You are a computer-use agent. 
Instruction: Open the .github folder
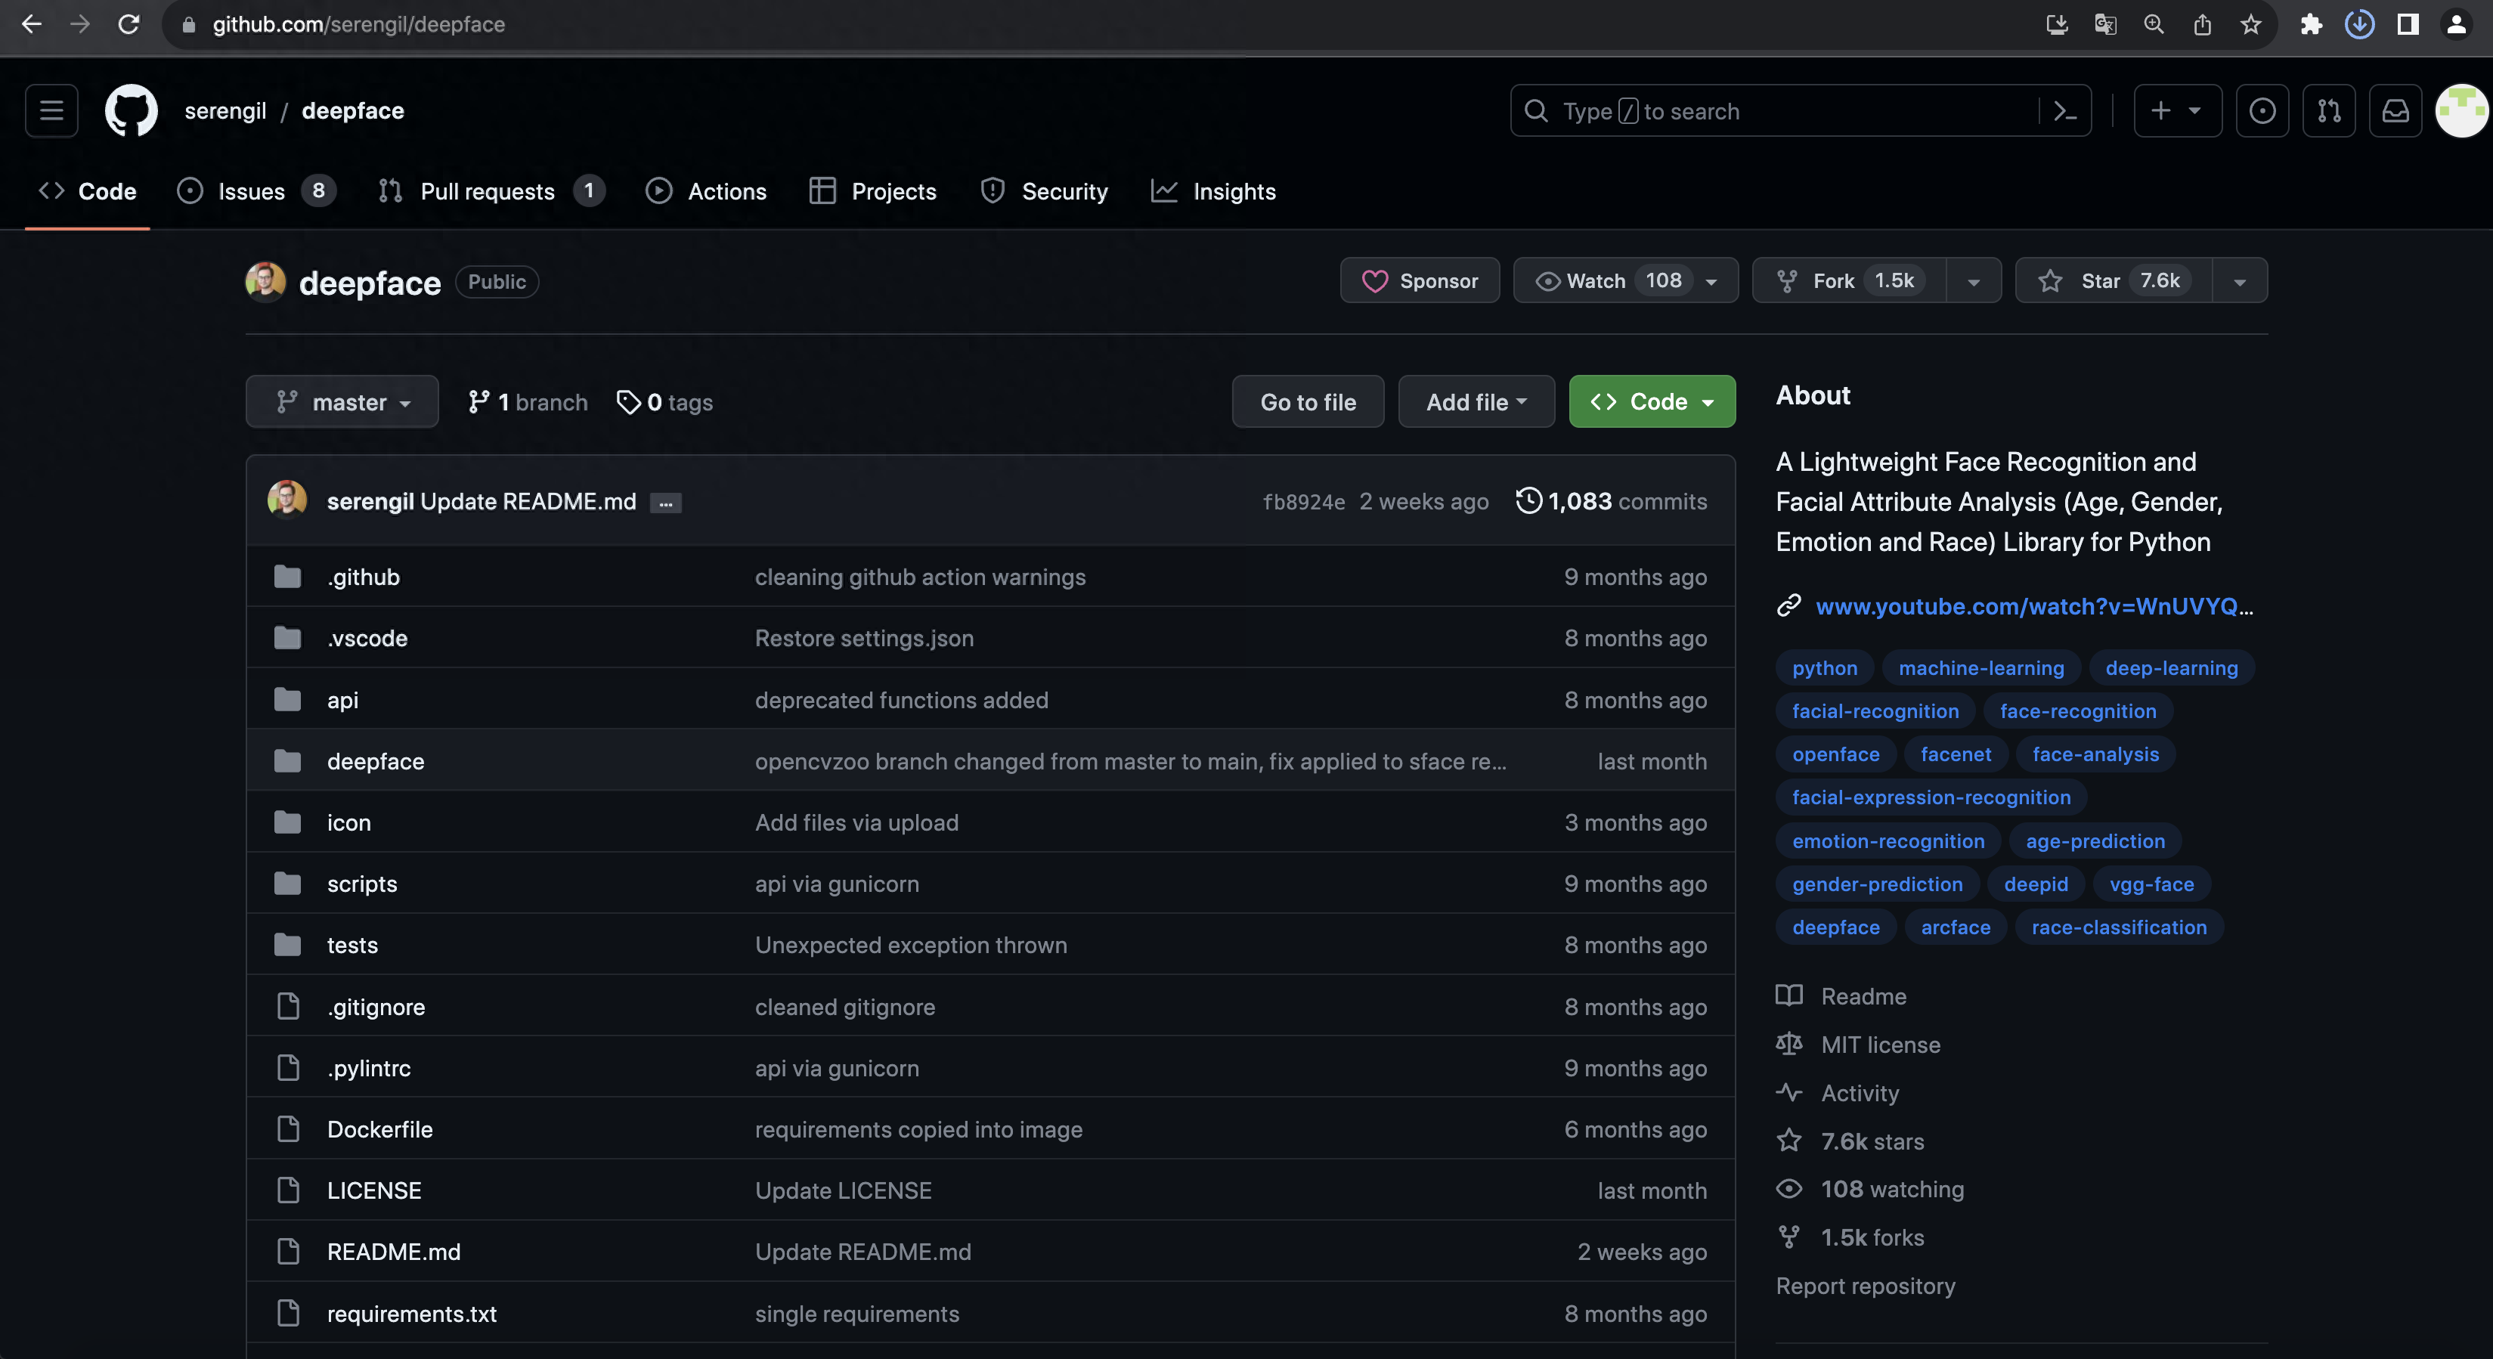[x=363, y=577]
